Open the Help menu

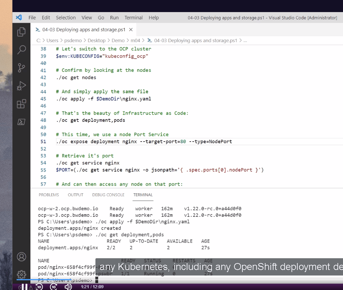tap(154, 18)
